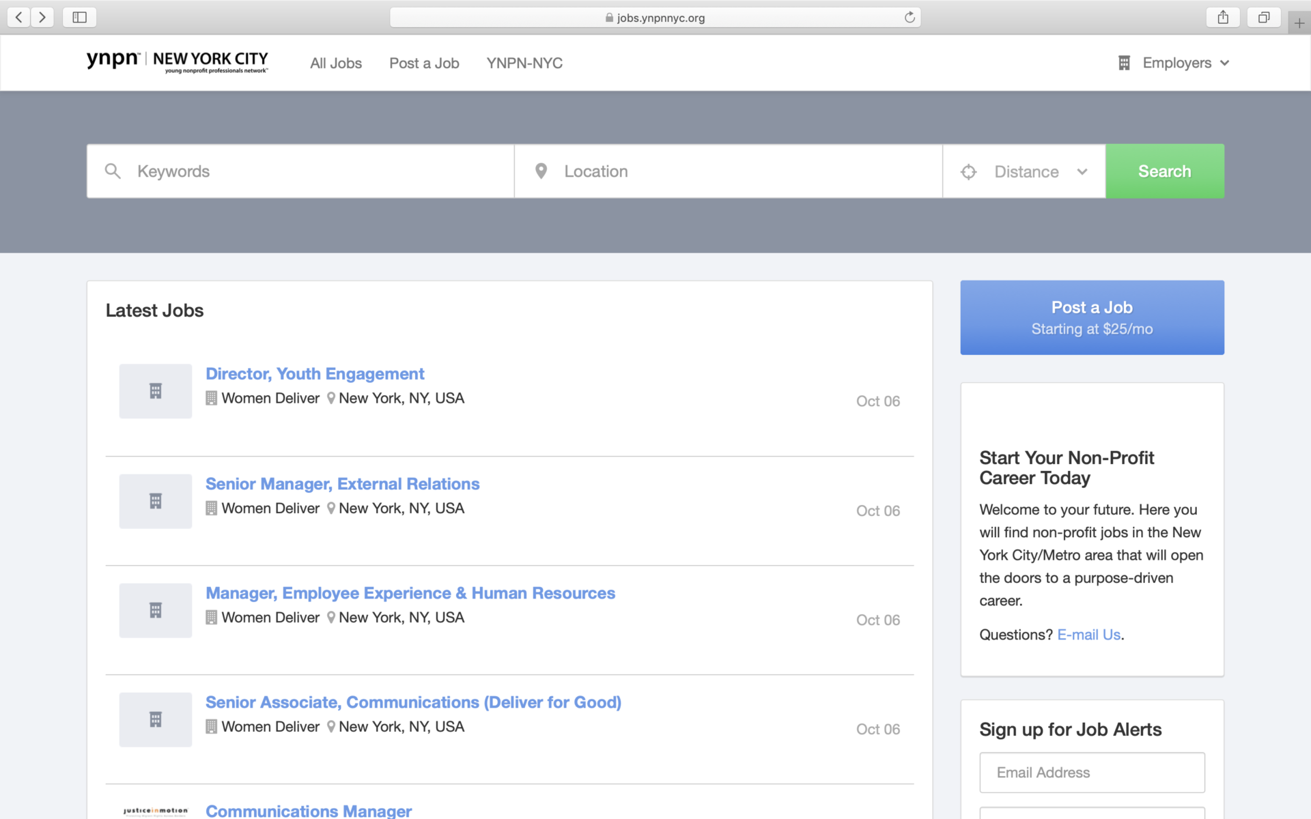Click the company icon for Director, Youth Engagement
Viewport: 1311px width, 819px height.
[x=155, y=390]
